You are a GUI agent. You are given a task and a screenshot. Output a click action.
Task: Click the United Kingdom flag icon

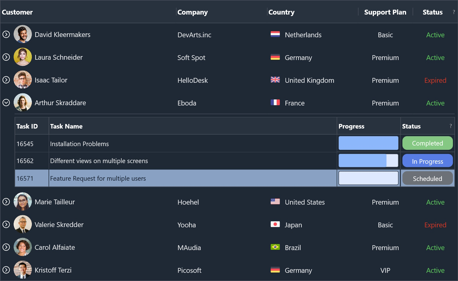275,80
